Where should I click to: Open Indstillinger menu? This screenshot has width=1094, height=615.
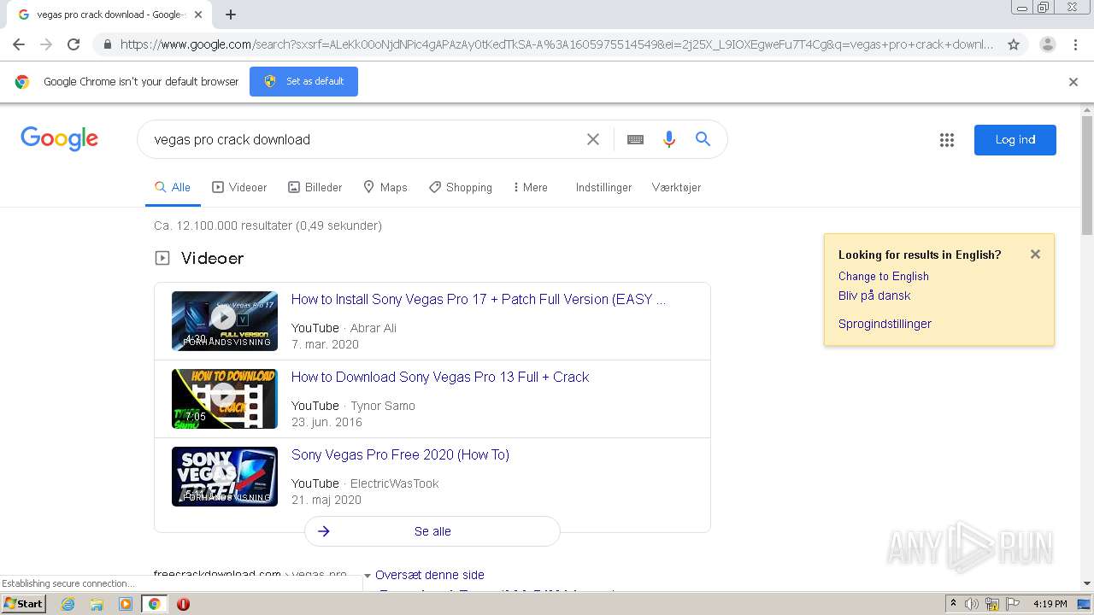(x=603, y=187)
